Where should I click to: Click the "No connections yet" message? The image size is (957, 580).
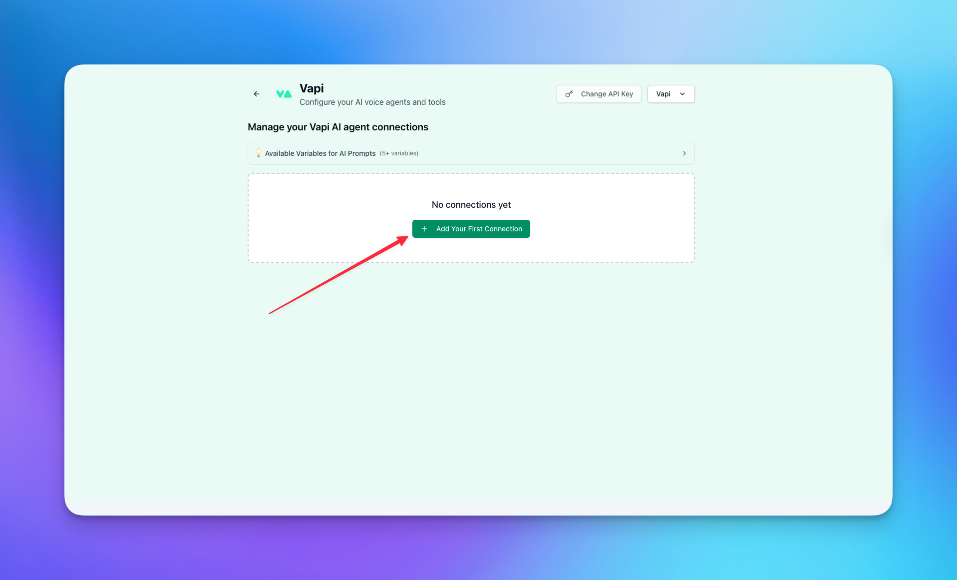471,205
